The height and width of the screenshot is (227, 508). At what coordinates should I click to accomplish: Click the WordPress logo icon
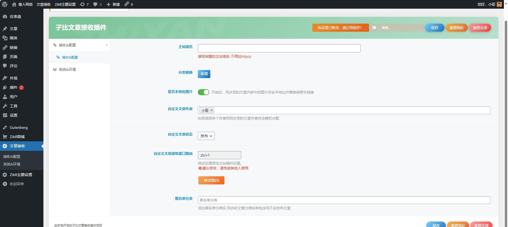click(5, 4)
